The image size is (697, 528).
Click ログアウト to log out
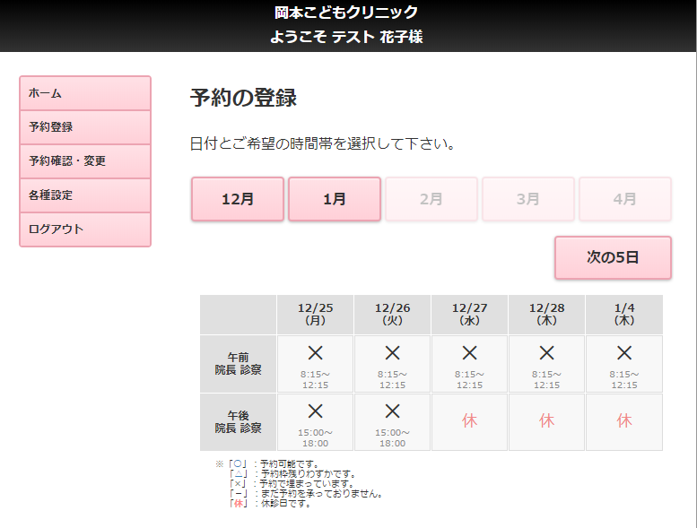(x=85, y=229)
